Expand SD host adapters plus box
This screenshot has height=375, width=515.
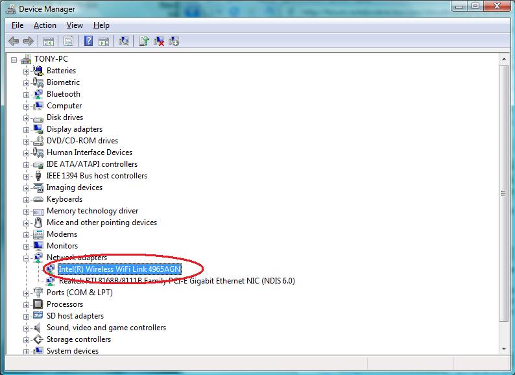coord(26,317)
